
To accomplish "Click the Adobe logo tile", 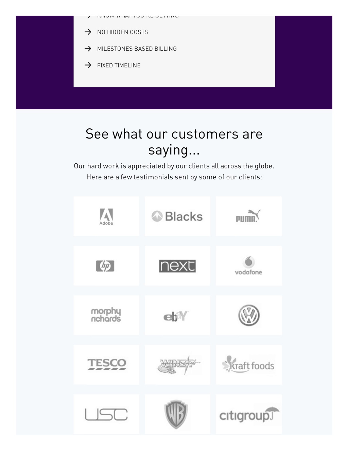I will (106, 216).
